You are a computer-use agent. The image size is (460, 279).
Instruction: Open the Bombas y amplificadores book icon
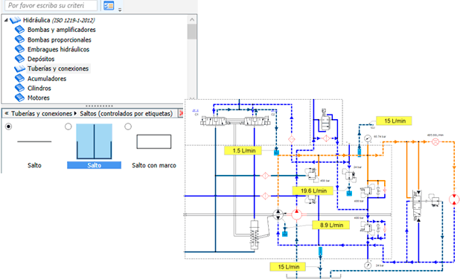pyautogui.click(x=19, y=30)
